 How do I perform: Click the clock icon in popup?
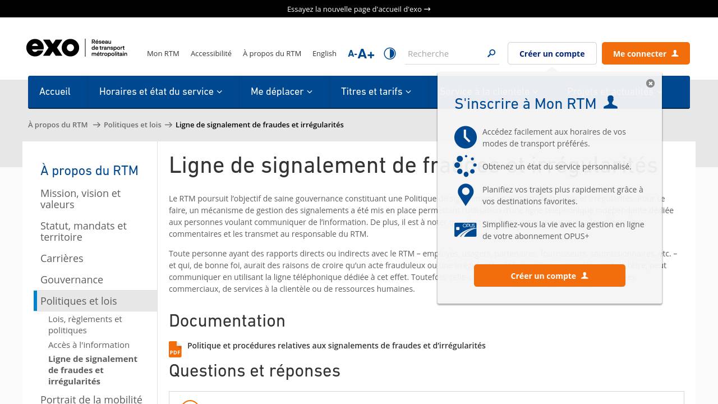pos(466,137)
